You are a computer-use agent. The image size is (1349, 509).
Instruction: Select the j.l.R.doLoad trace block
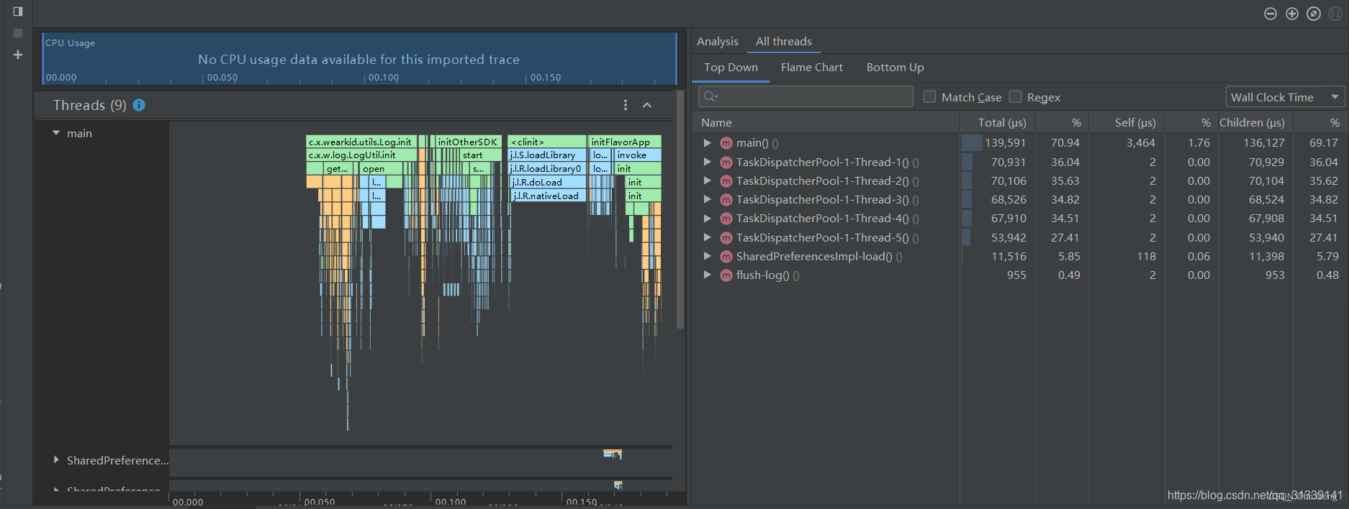548,183
